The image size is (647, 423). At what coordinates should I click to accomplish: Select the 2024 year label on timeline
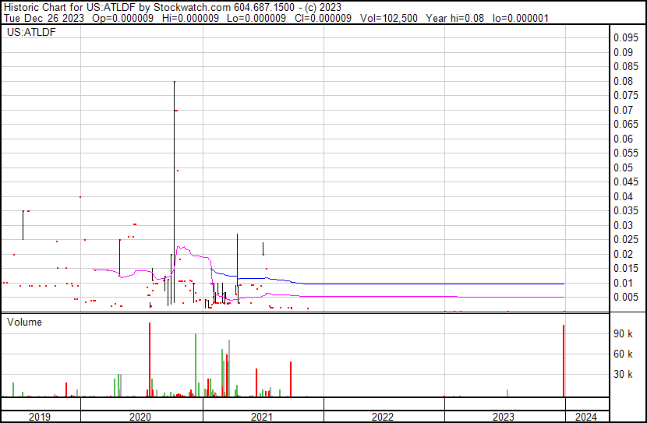click(586, 417)
